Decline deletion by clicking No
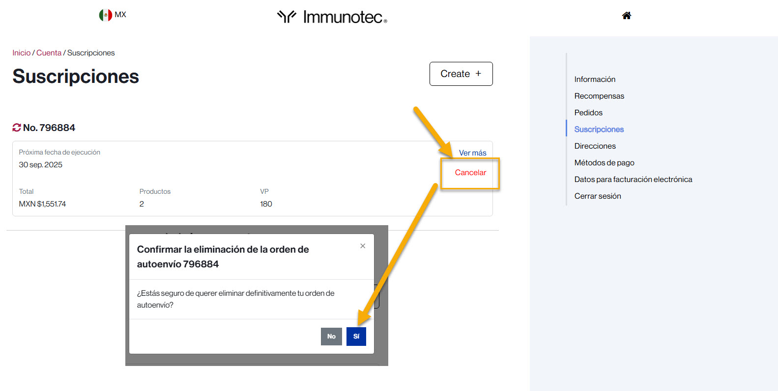The width and height of the screenshot is (778, 391). tap(331, 337)
